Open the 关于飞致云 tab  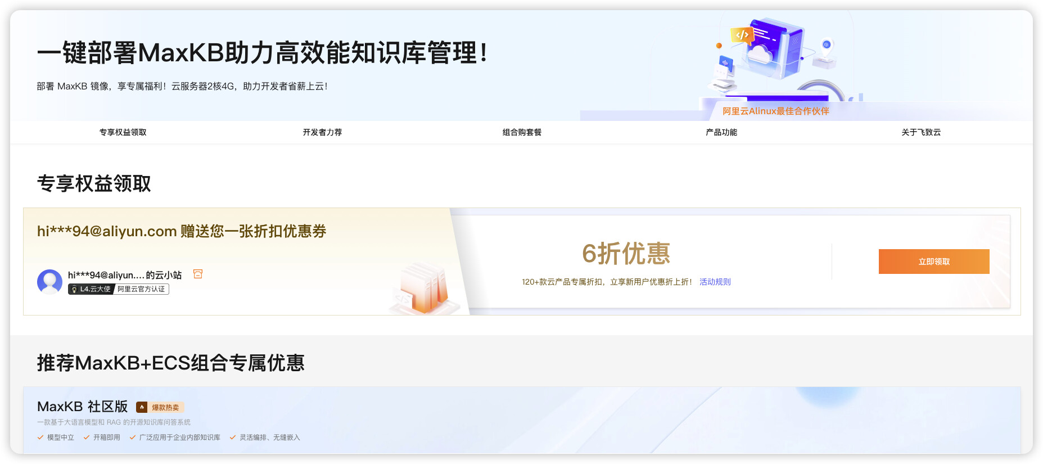pos(921,132)
